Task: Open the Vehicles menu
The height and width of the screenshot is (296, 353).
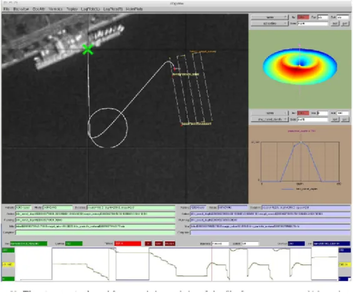Action: coord(55,9)
